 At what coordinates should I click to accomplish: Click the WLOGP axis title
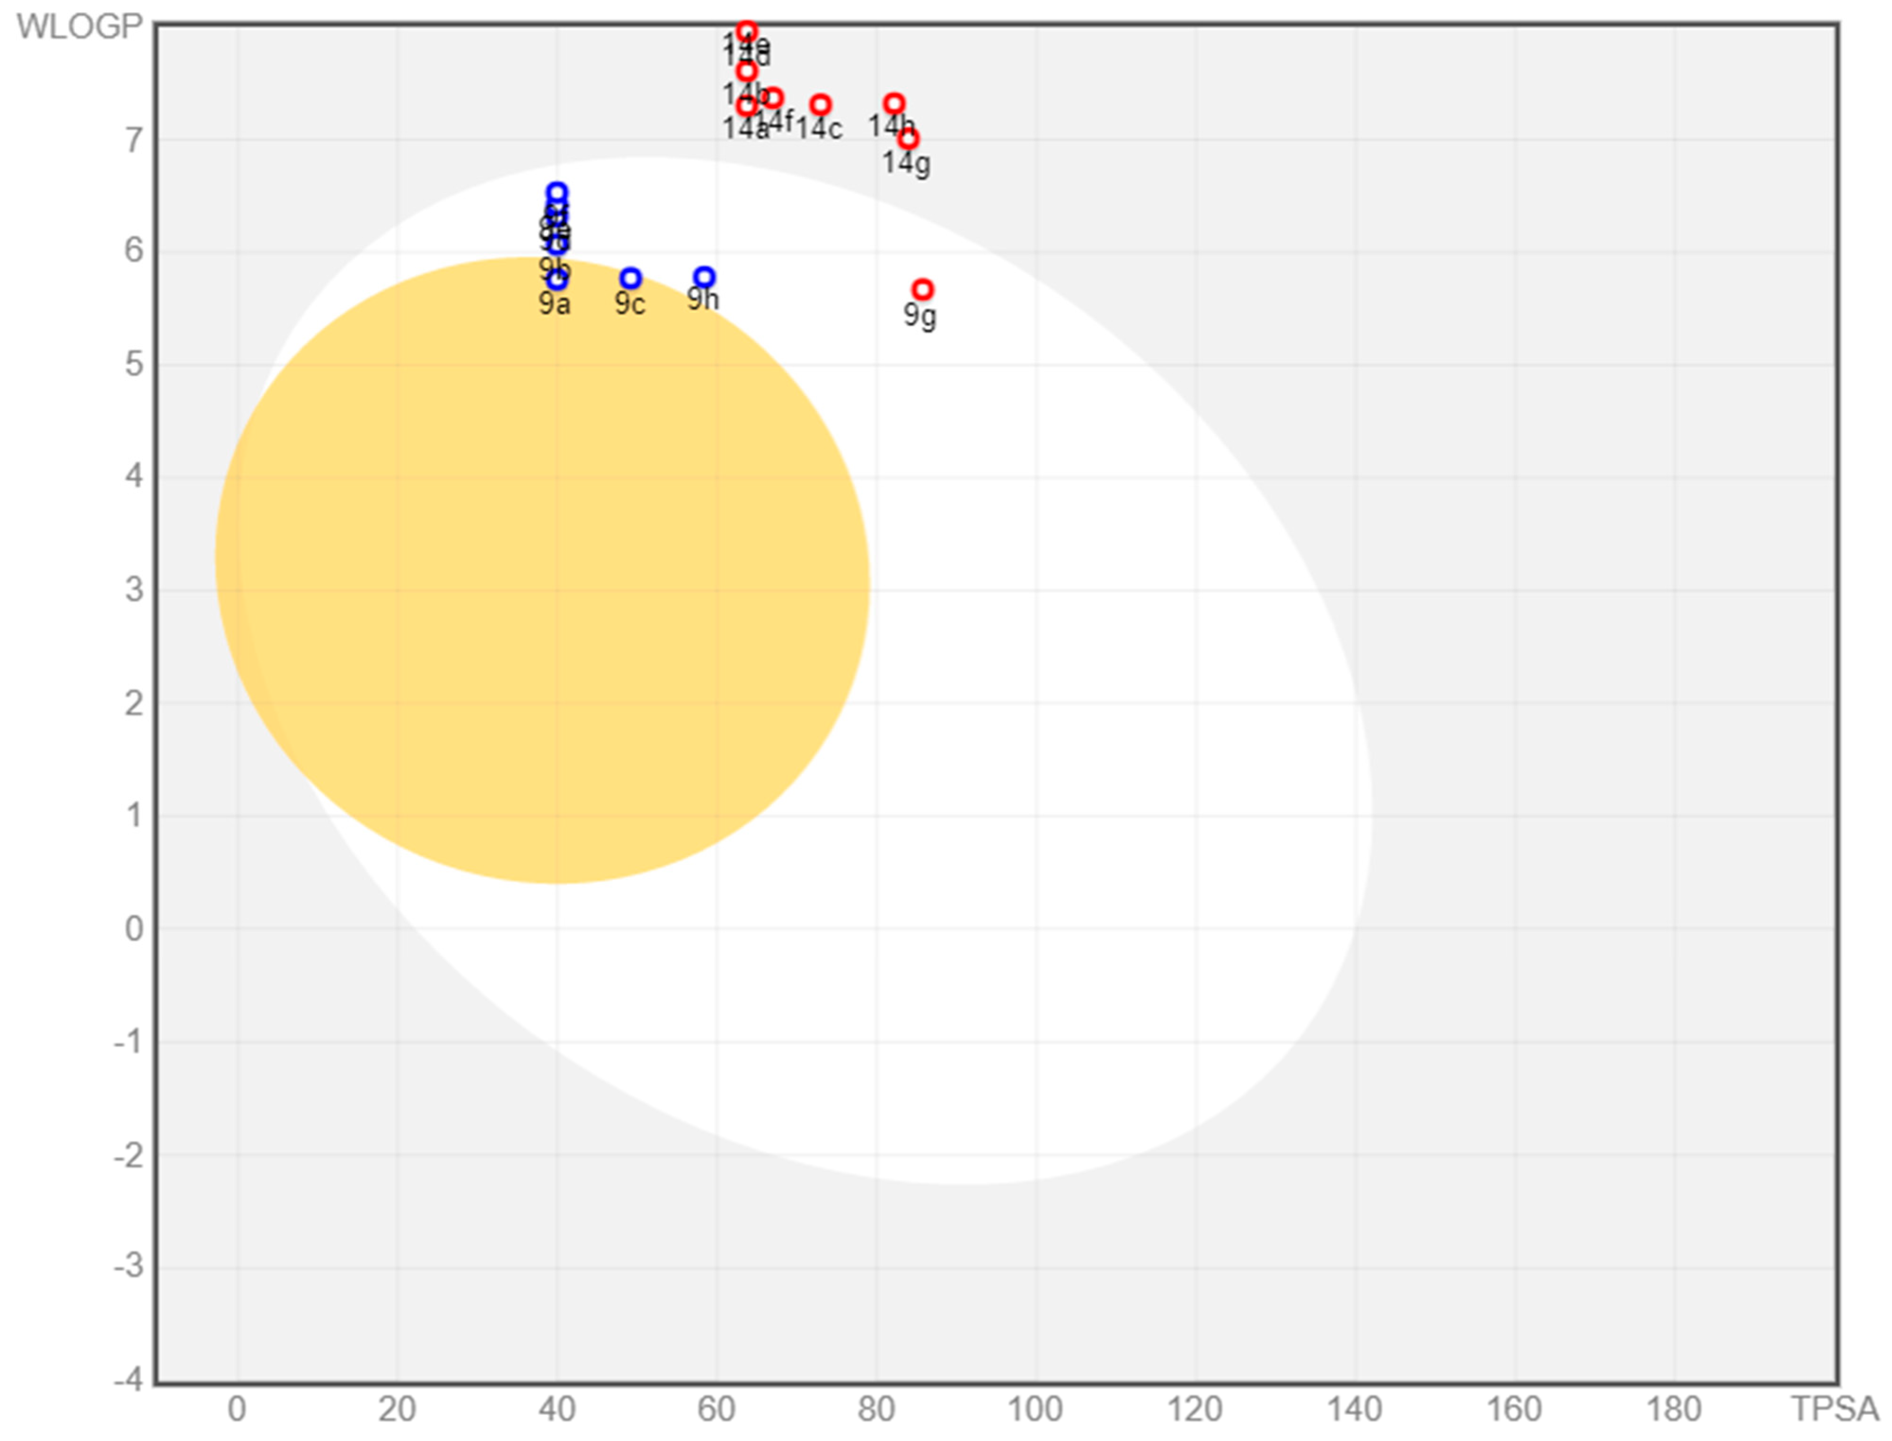(x=79, y=26)
